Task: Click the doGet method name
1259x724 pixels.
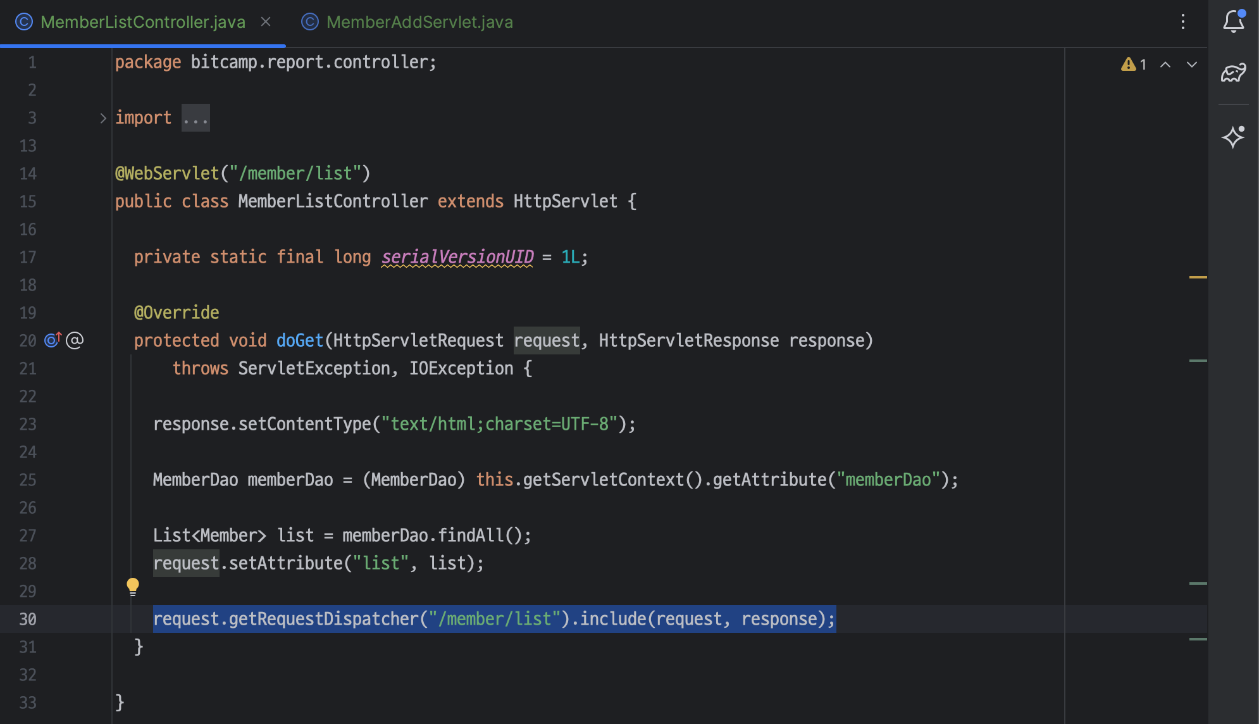Action: tap(300, 340)
